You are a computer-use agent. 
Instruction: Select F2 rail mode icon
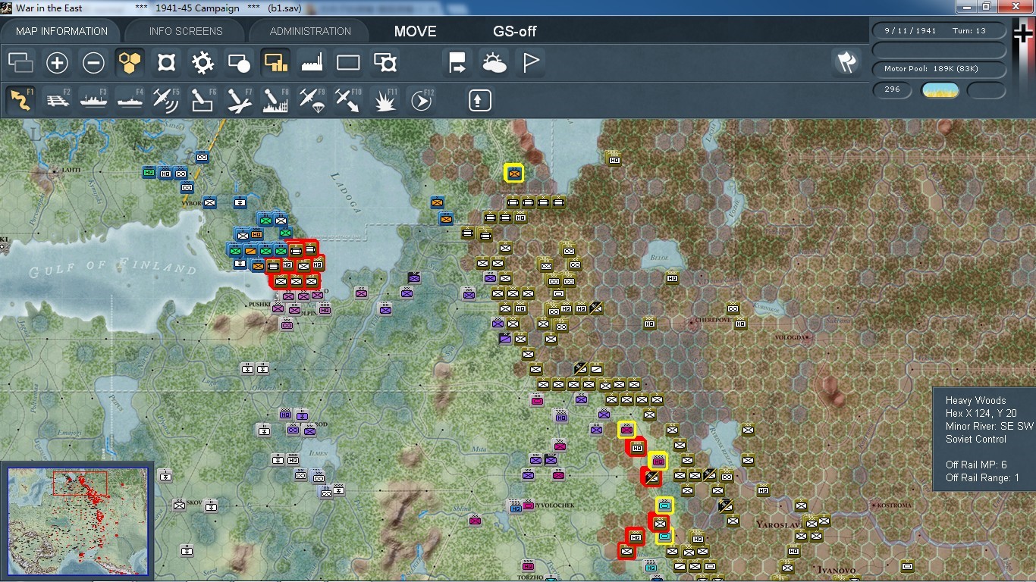58,100
